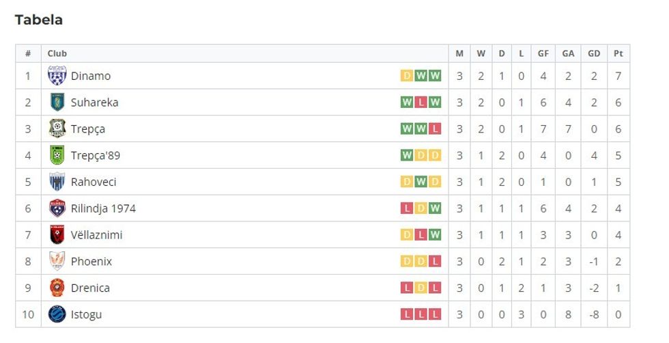This screenshot has width=669, height=343.
Task: Click Suhareka's first green win badge
Action: (x=407, y=102)
